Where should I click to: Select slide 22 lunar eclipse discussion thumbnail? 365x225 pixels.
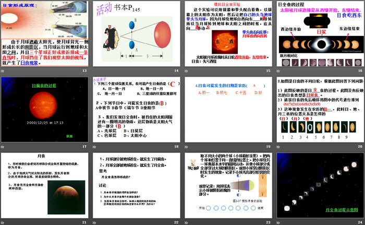pos(136,184)
